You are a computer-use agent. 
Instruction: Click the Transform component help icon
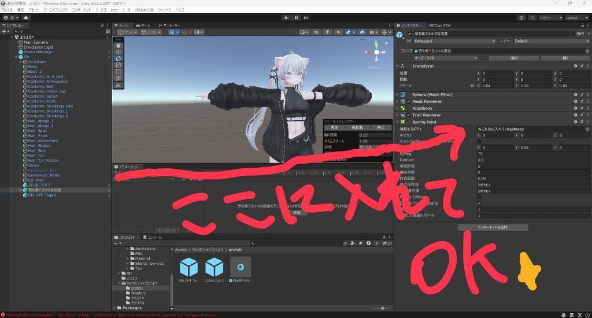click(x=575, y=66)
